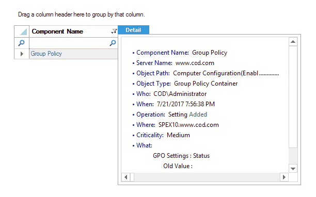This screenshot has height=197, width=316.
Task: Open the Component Name column filter icon
Action: pos(114,31)
